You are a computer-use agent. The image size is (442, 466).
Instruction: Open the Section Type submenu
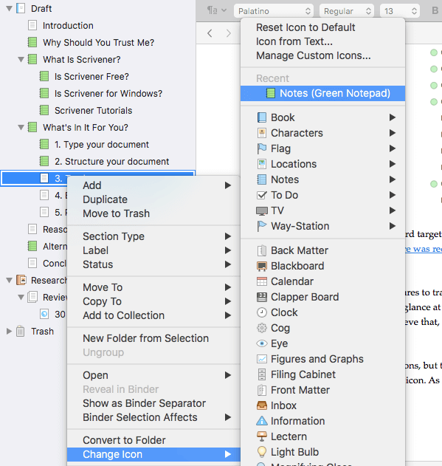click(154, 236)
